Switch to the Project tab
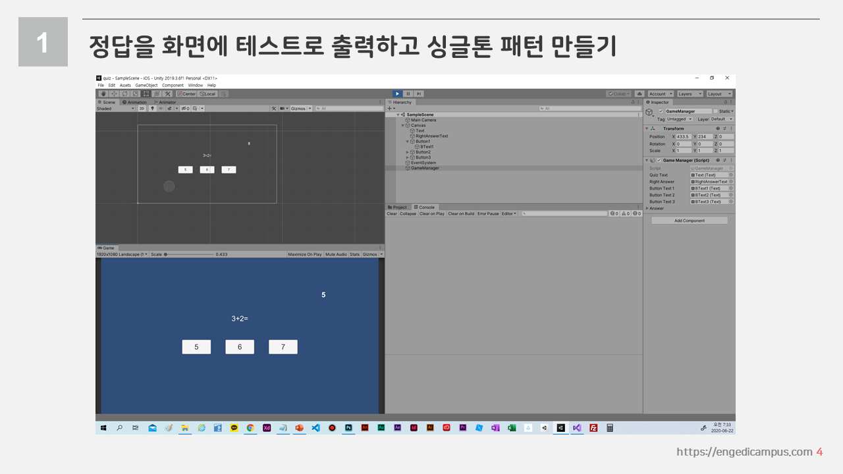The height and width of the screenshot is (474, 843). [x=398, y=207]
